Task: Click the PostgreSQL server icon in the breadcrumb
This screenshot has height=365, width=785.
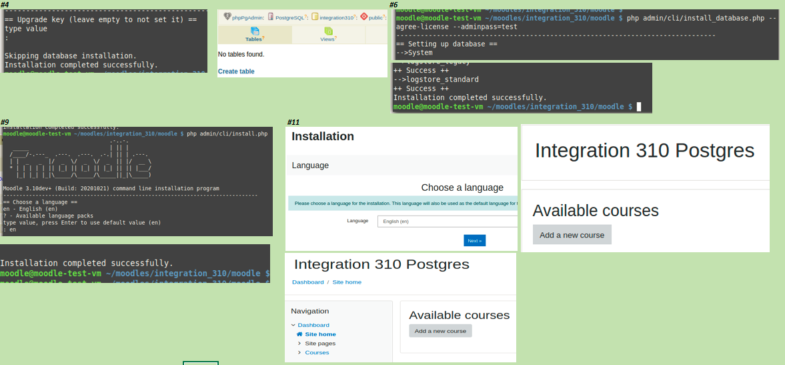Action: [271, 17]
